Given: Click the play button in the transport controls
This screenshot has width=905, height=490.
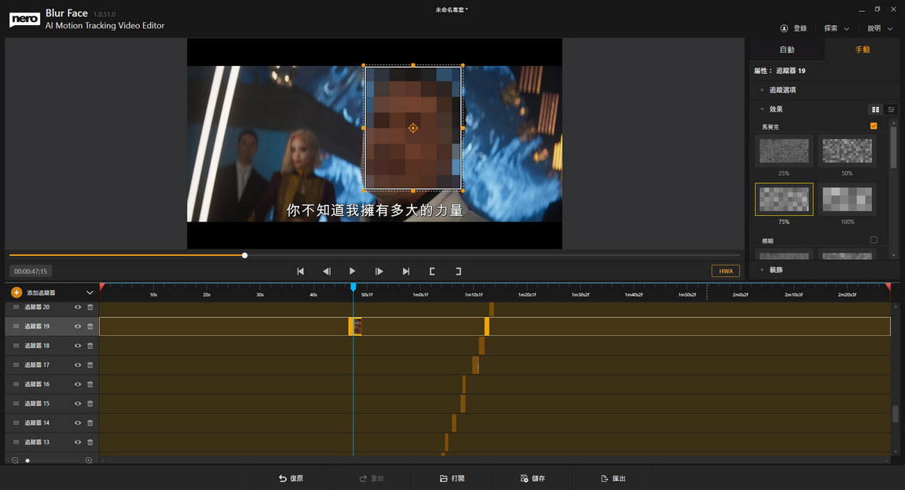Looking at the screenshot, I should click(352, 271).
